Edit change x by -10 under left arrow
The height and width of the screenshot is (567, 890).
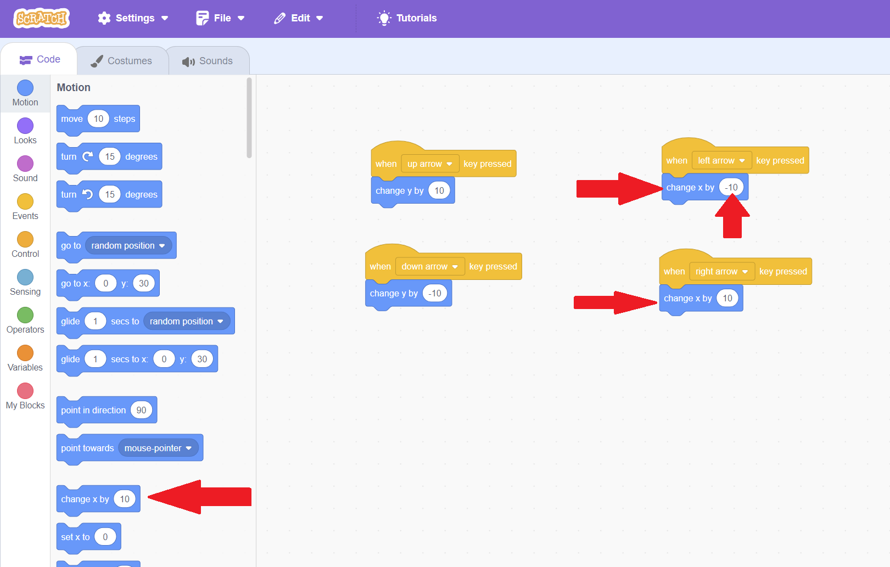[731, 187]
